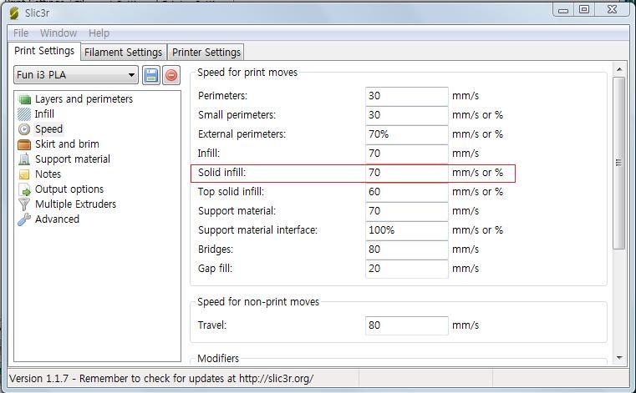Click the scrollbar down arrow
Viewport: 636px width, 393px height.
619,357
